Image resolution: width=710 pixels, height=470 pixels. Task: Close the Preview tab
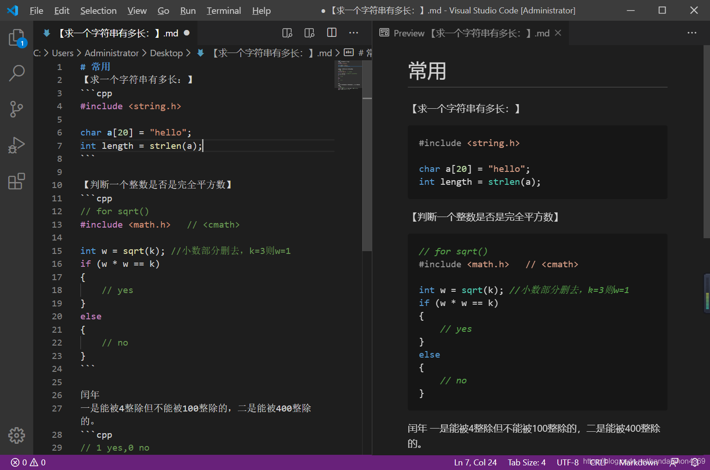558,33
